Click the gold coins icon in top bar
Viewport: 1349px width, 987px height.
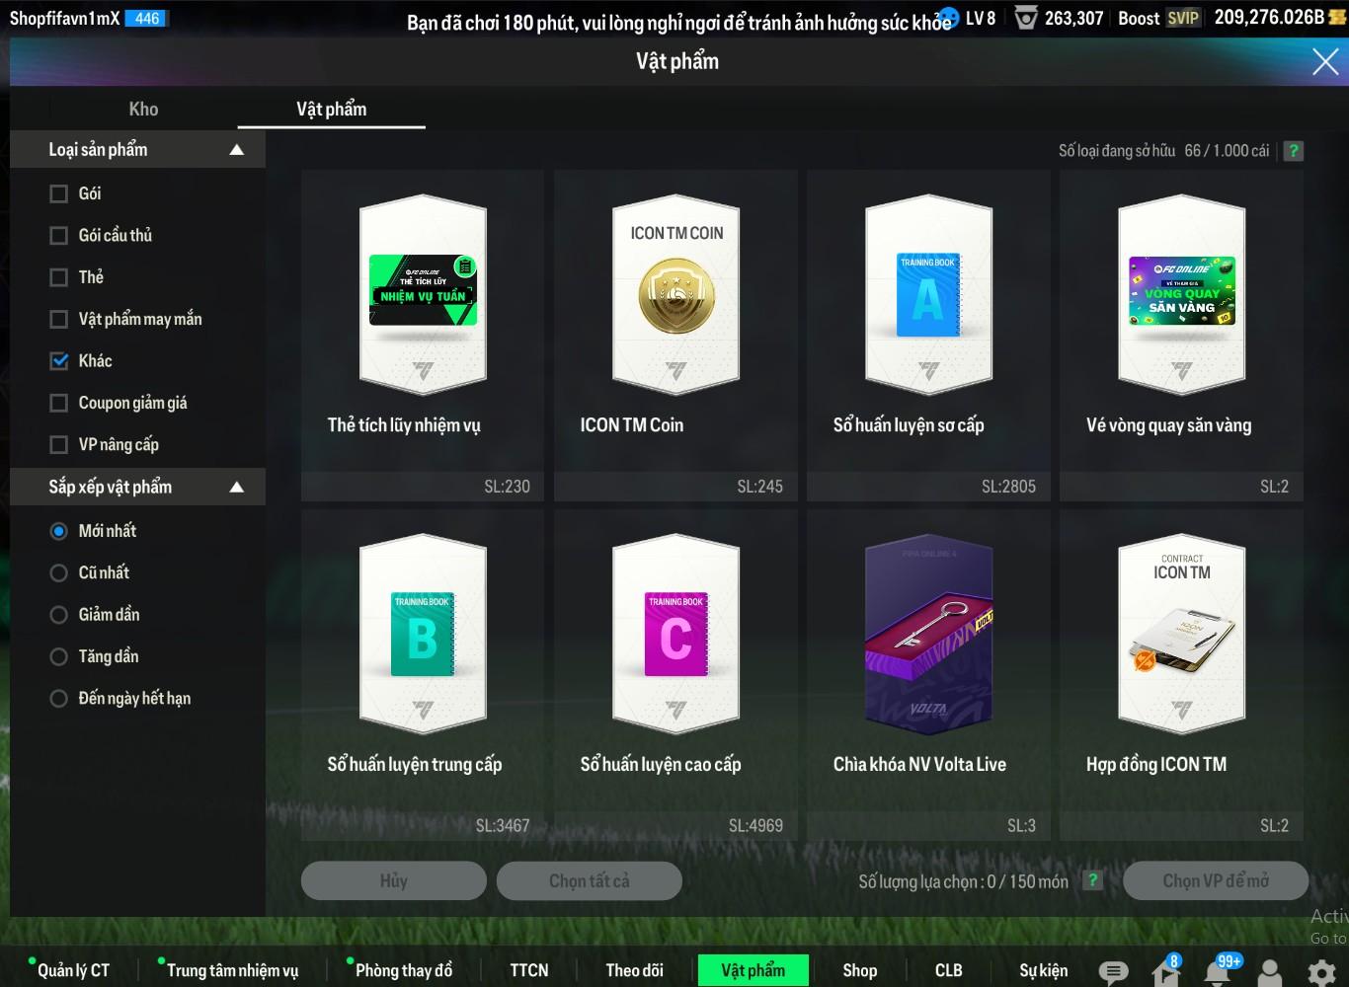(x=1337, y=18)
